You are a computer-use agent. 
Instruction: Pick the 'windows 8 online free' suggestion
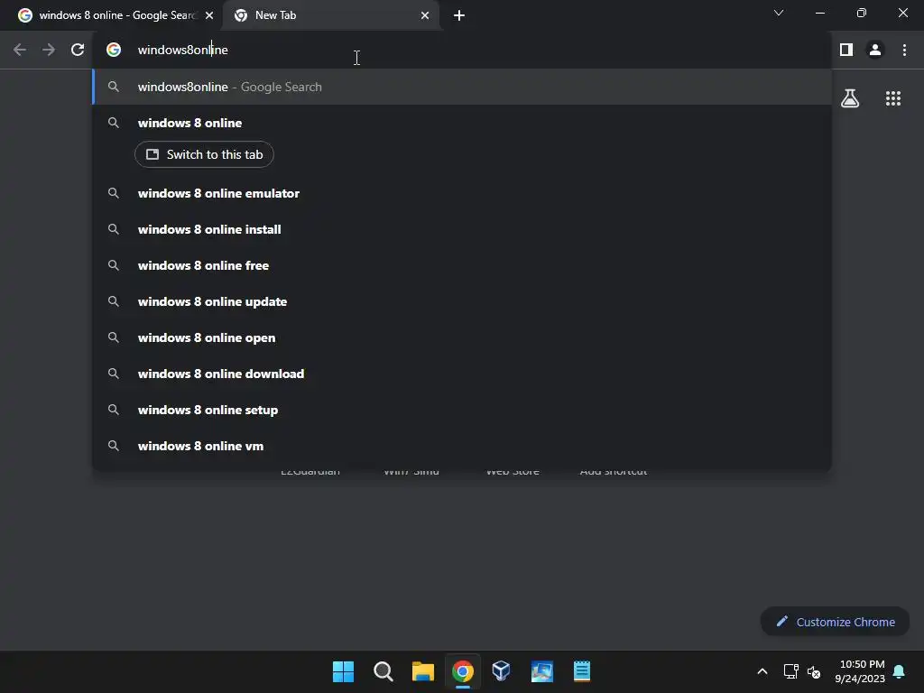[463, 265]
